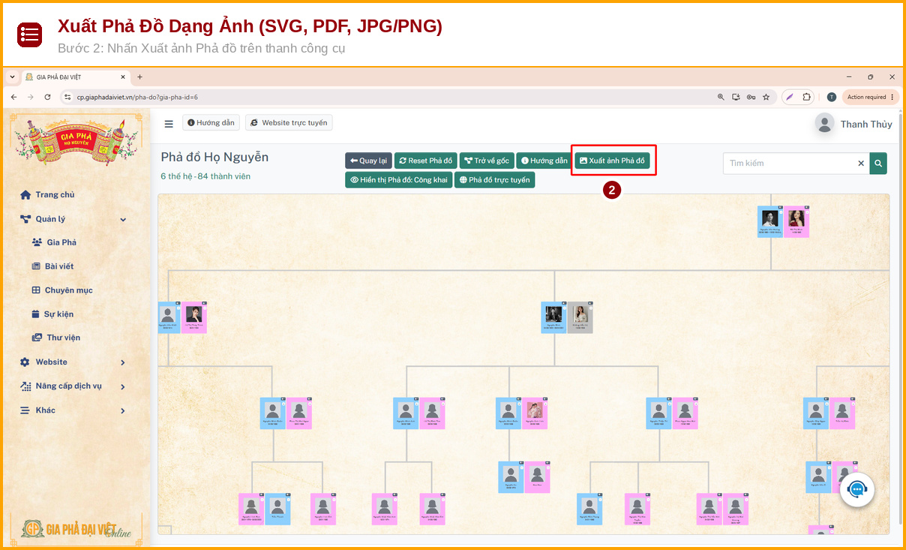Click the Khác list icon in sidebar
The height and width of the screenshot is (550, 906).
tap(25, 410)
